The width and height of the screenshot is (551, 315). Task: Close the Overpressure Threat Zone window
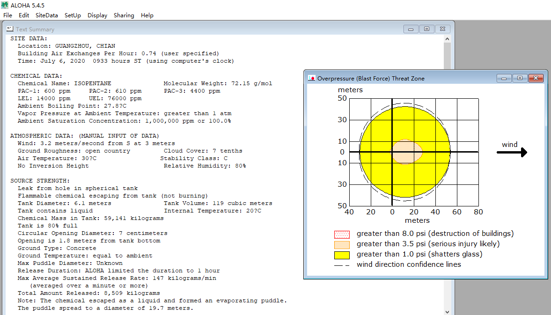[536, 78]
